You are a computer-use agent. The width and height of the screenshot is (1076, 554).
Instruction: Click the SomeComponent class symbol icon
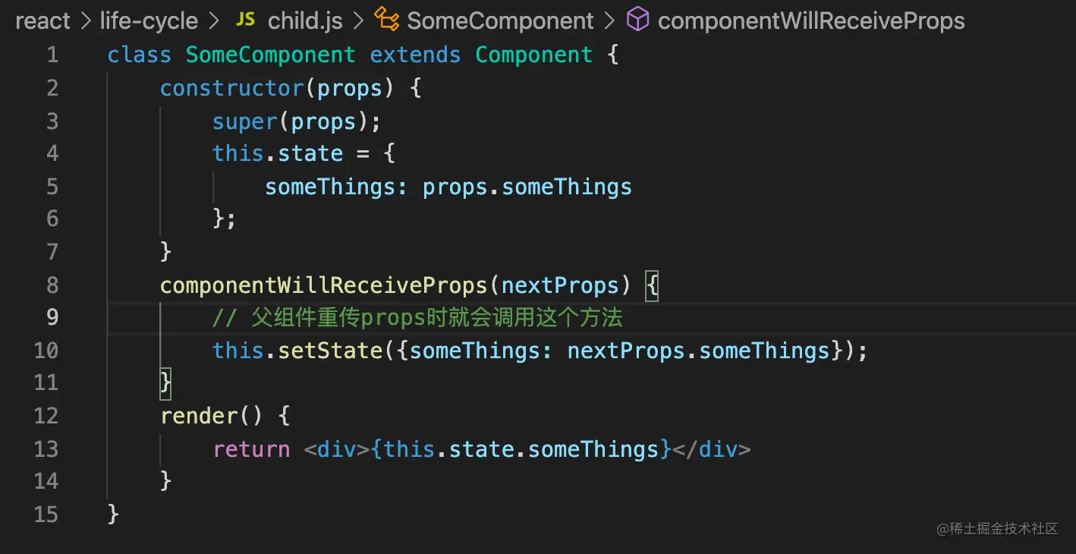tap(387, 20)
